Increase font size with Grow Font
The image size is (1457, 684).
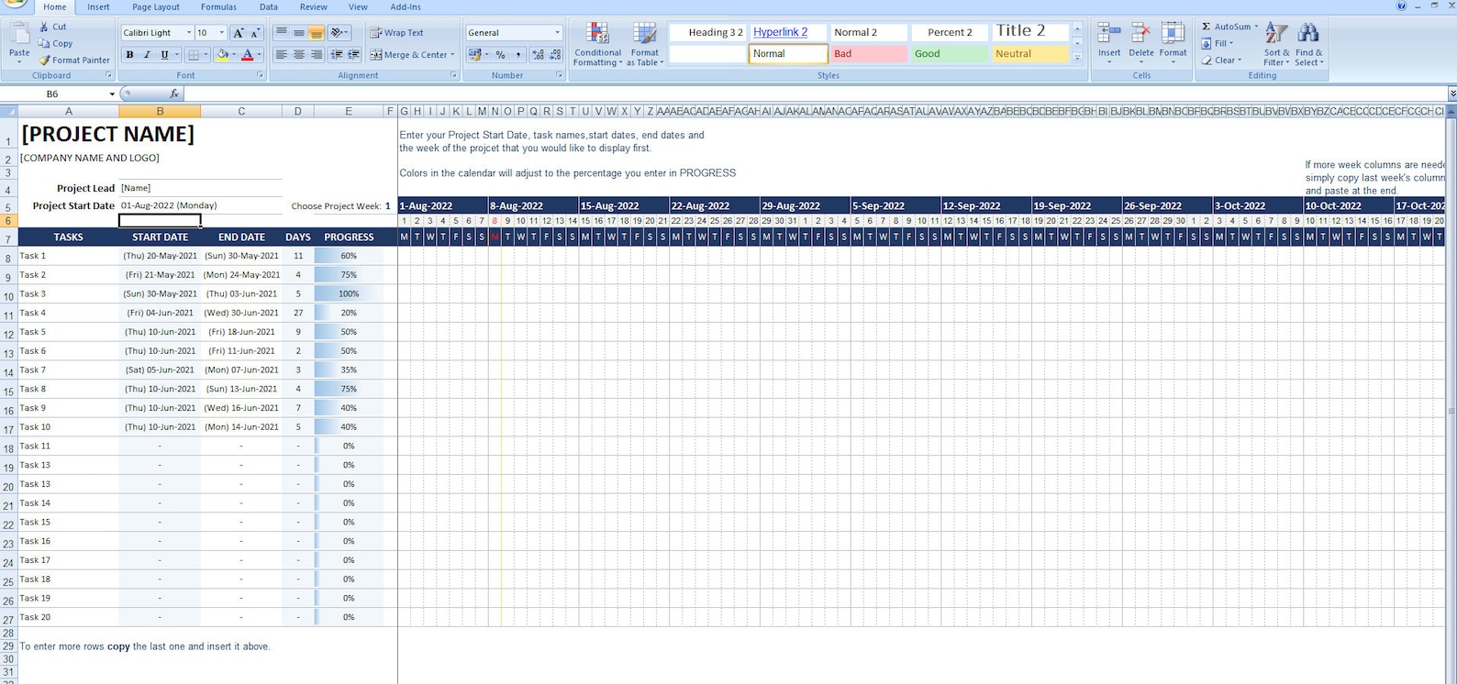point(238,33)
